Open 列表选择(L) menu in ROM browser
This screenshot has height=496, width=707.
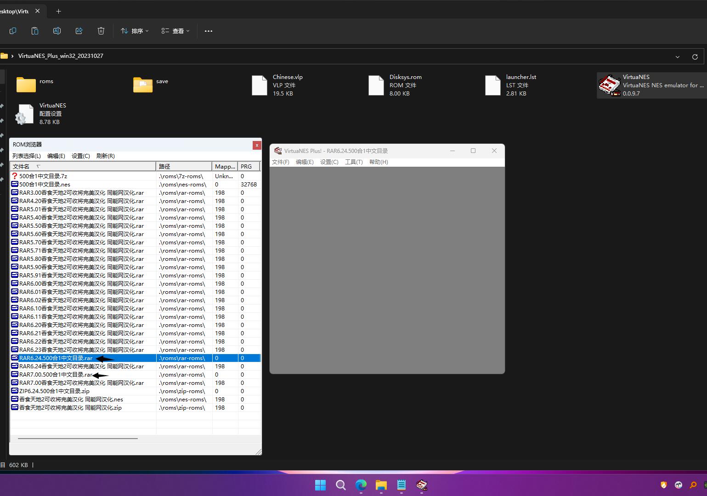[x=27, y=156]
